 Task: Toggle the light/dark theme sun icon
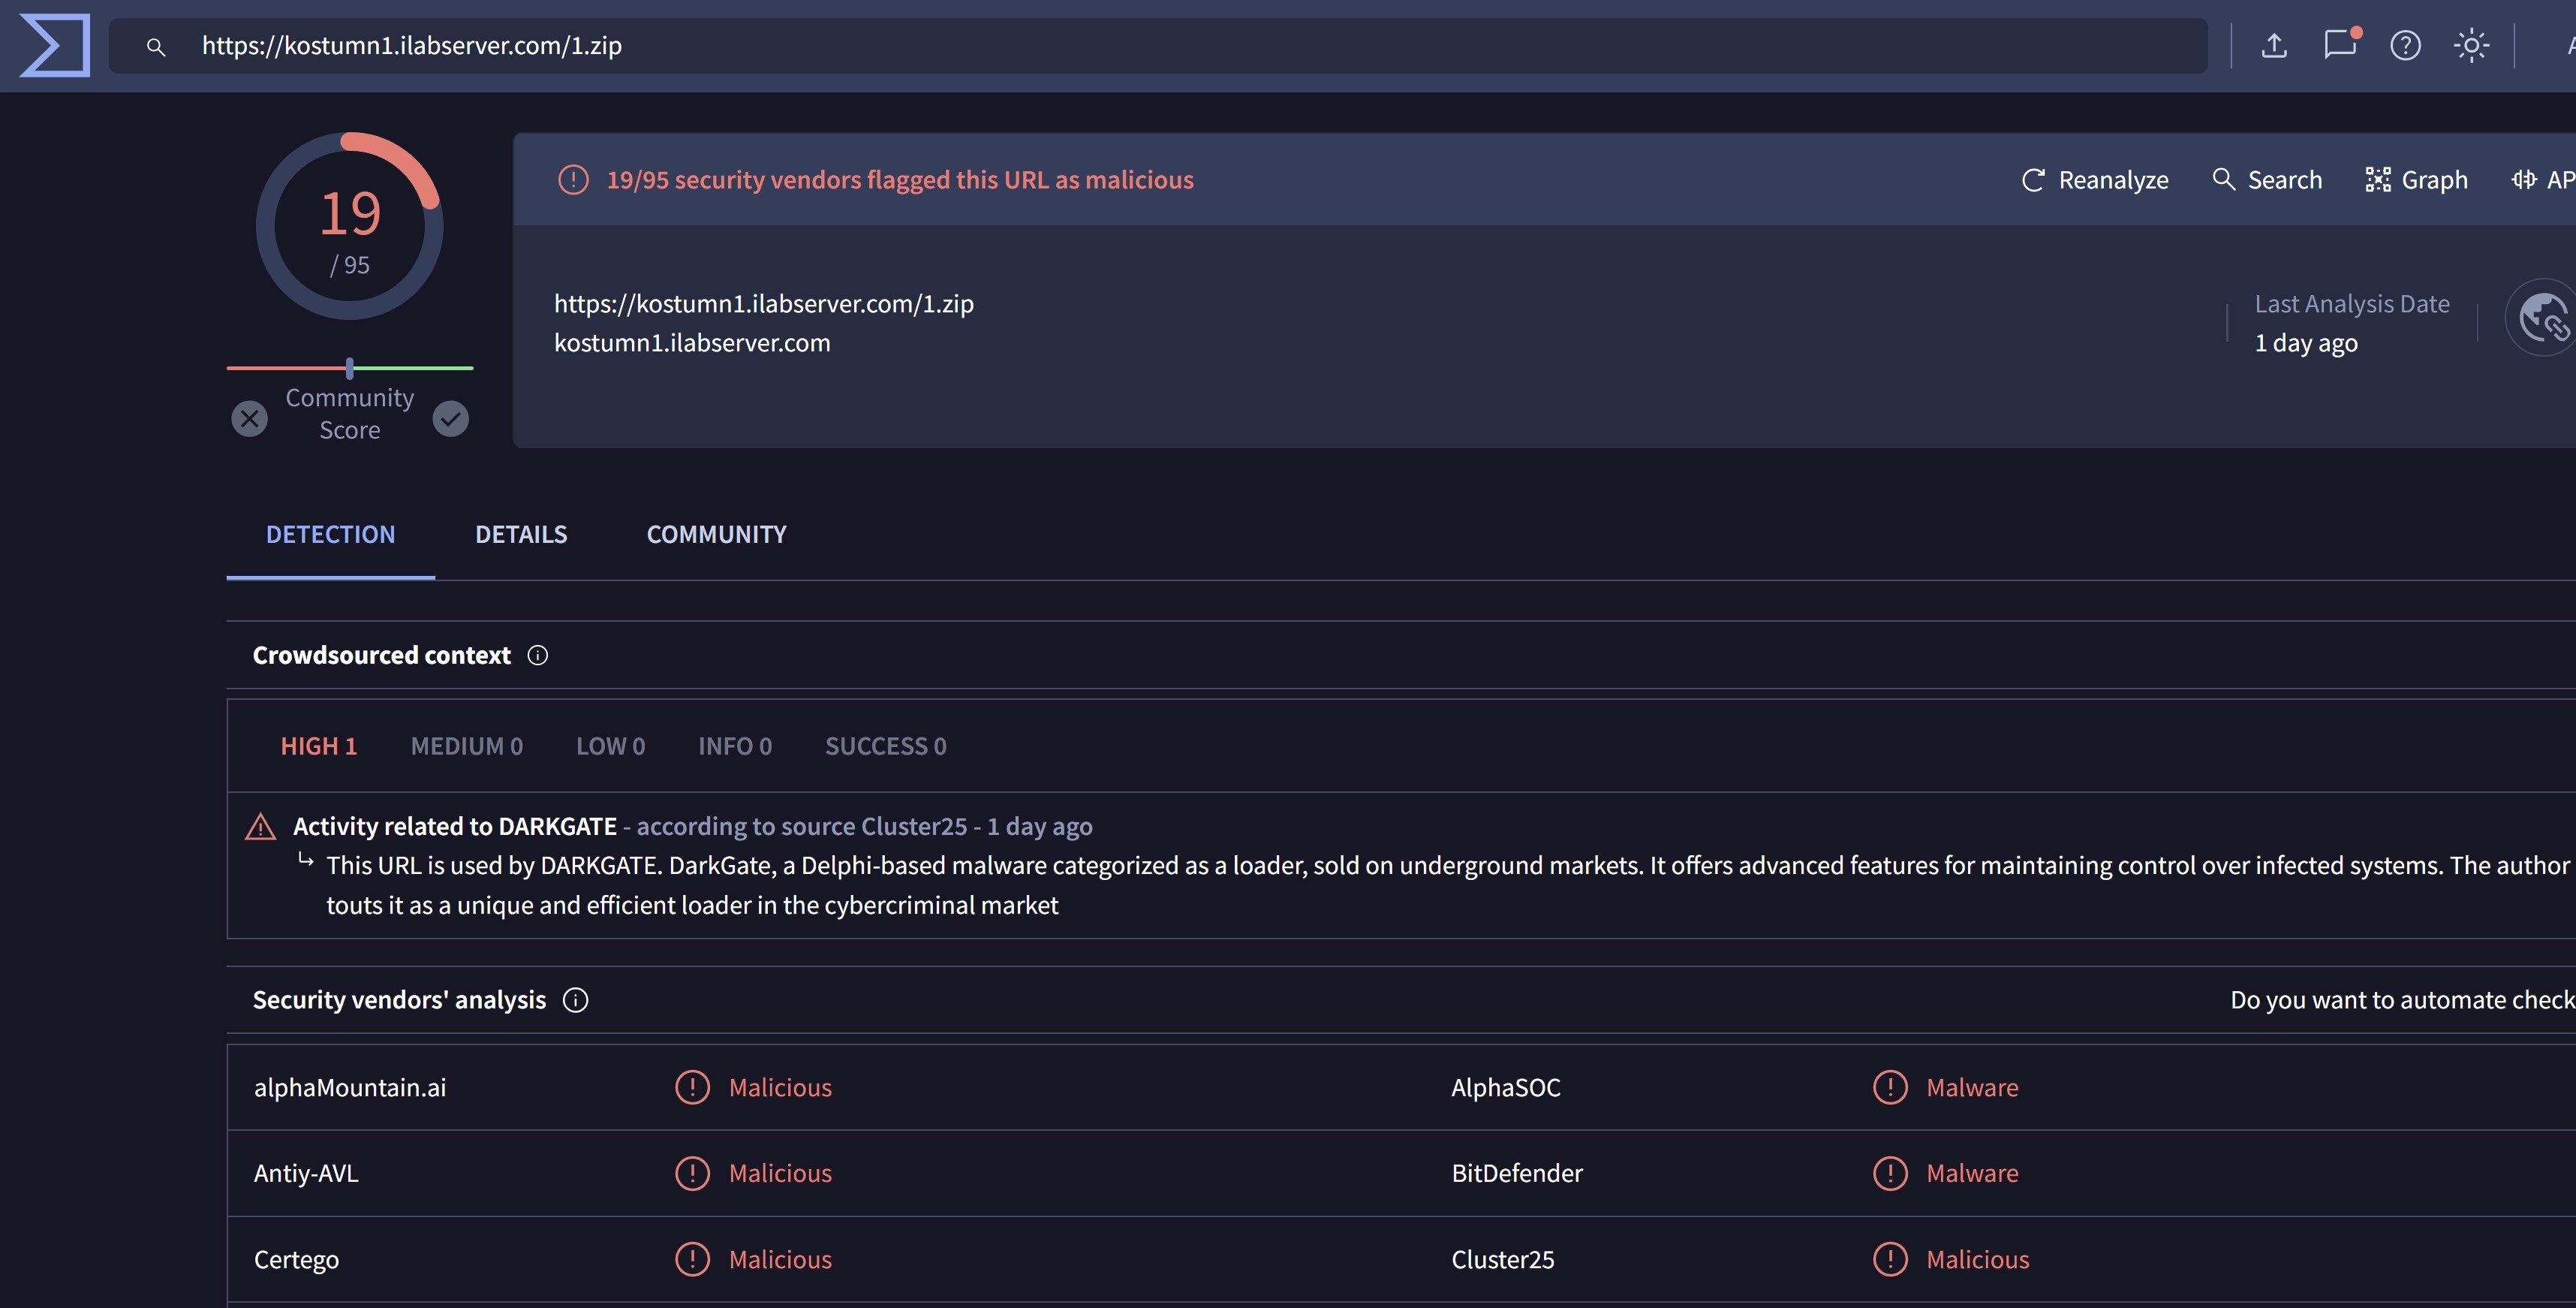coord(2471,46)
